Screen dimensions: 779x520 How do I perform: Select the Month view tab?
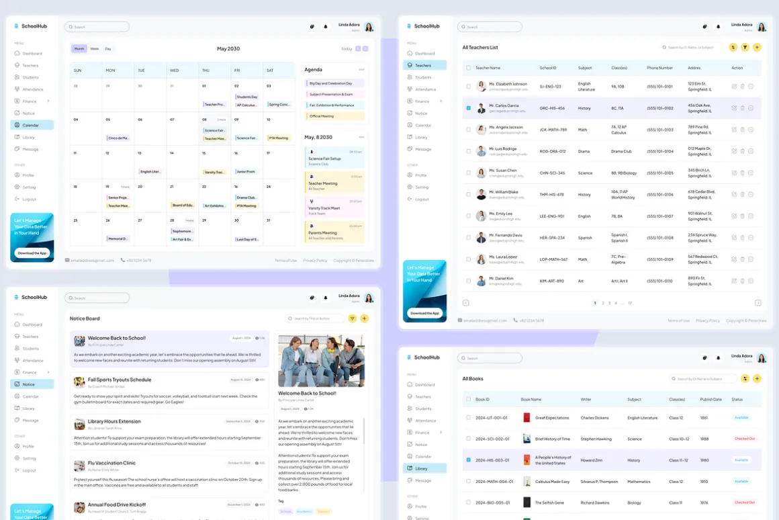point(79,49)
